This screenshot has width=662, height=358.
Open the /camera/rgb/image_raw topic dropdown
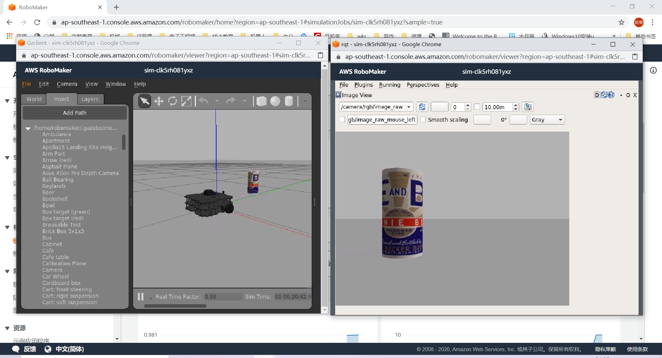coord(376,107)
